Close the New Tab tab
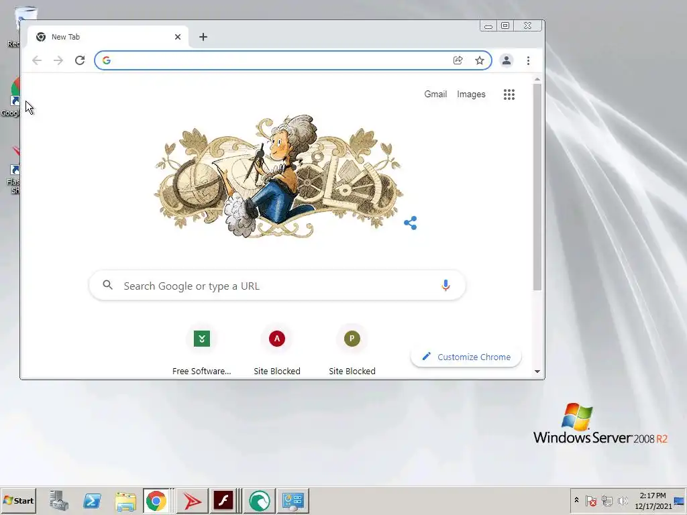The width and height of the screenshot is (687, 515). [x=177, y=37]
